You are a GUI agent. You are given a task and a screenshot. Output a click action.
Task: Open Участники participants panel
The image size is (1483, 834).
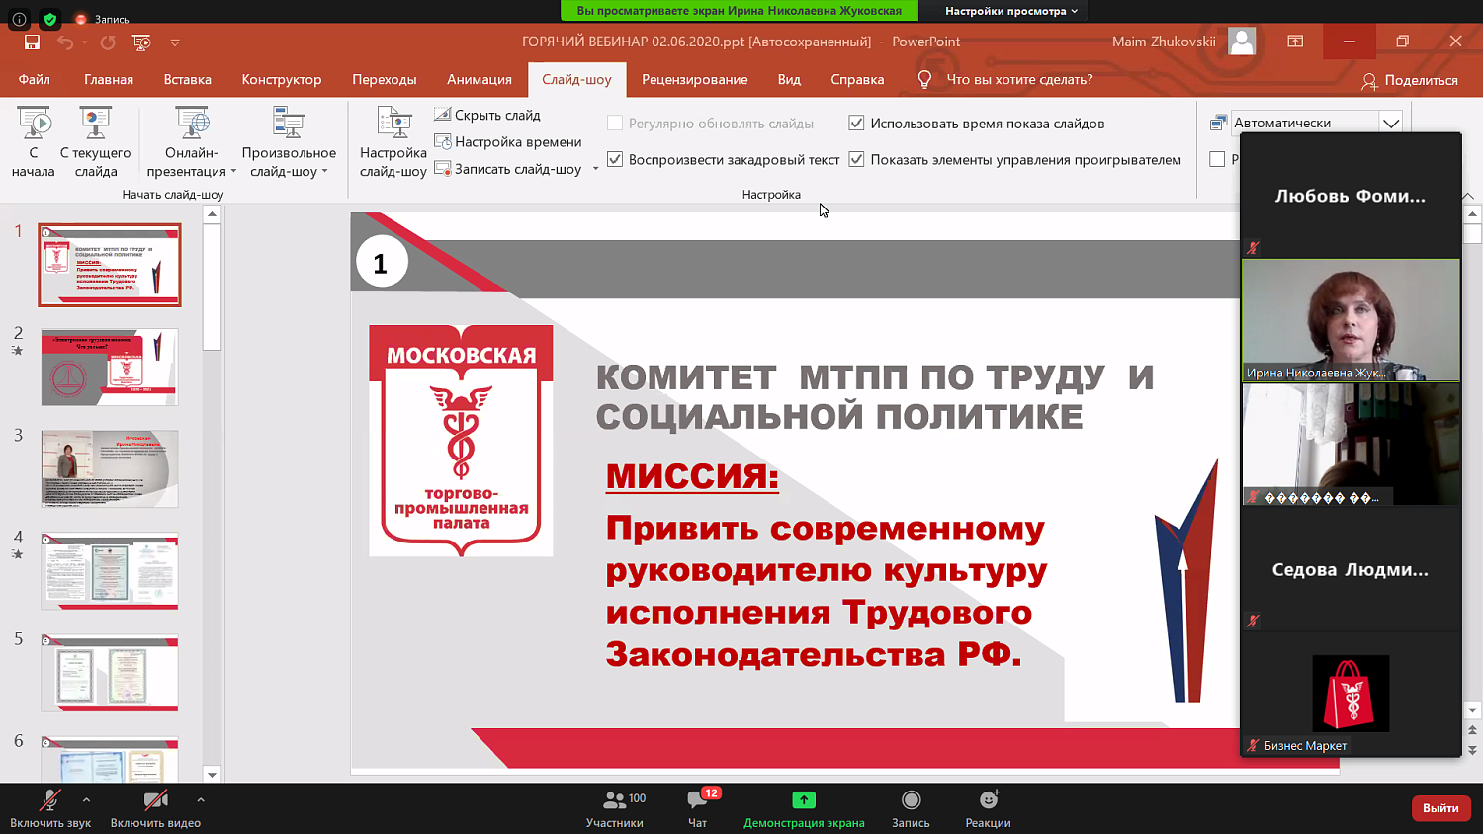615,808
